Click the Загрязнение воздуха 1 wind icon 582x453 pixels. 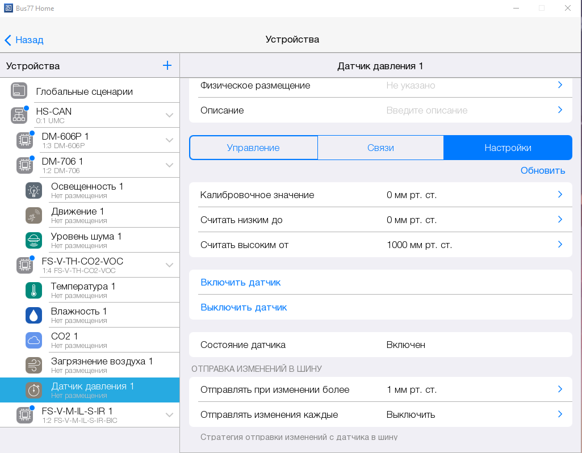pos(34,366)
